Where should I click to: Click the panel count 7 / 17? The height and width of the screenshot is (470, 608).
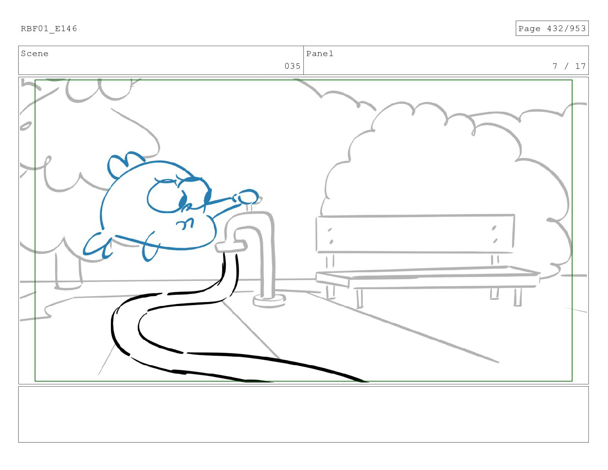[x=569, y=66]
